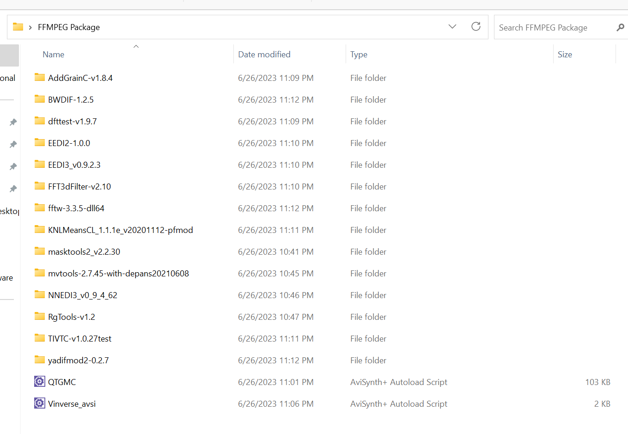Select the fftw-3.3.5-dll64 name
Screen dimensions: 628x434
pos(76,208)
